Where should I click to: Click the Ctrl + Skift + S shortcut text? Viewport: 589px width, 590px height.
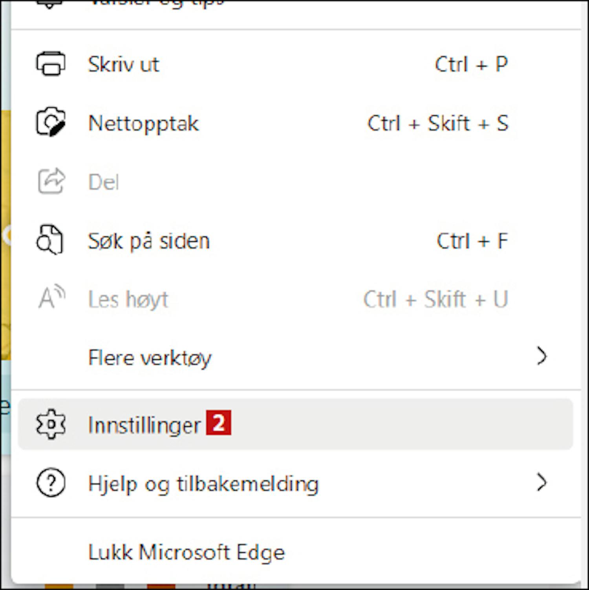[438, 123]
